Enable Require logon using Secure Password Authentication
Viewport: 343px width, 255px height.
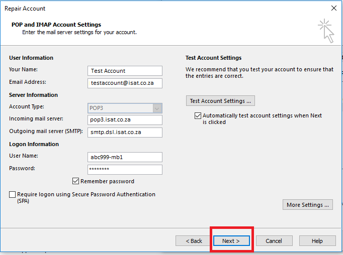point(12,194)
